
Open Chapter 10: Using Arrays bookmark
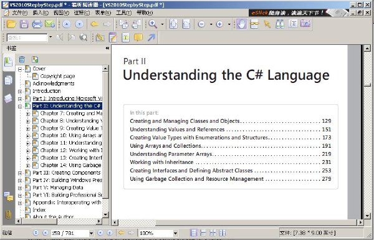click(71, 135)
